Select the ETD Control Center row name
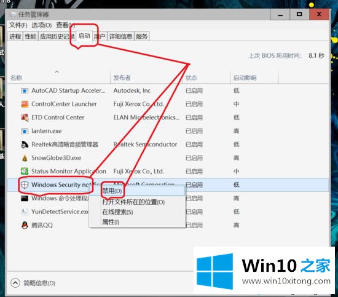The height and width of the screenshot is (297, 338). (58, 117)
